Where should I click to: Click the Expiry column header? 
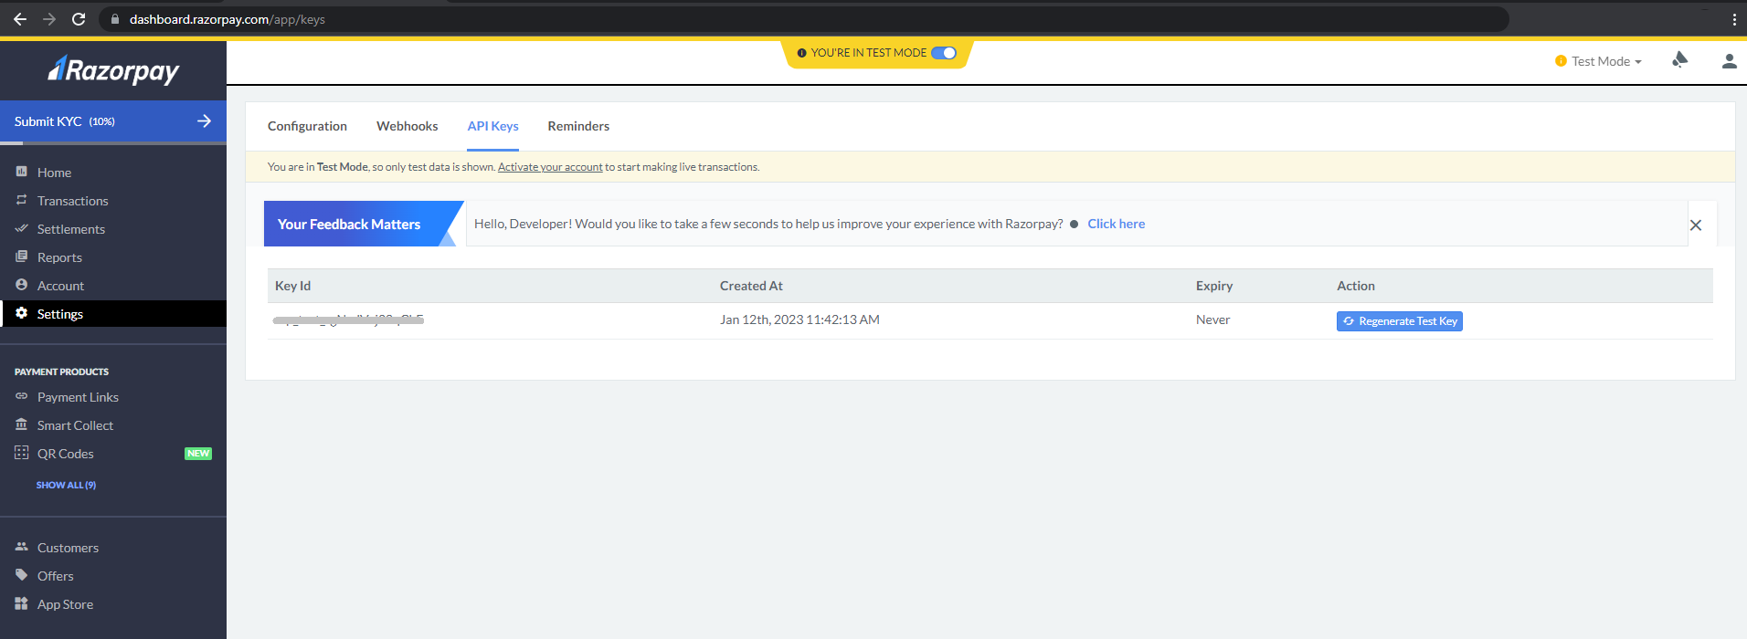click(x=1214, y=286)
